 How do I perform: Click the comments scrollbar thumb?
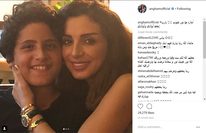[205, 40]
